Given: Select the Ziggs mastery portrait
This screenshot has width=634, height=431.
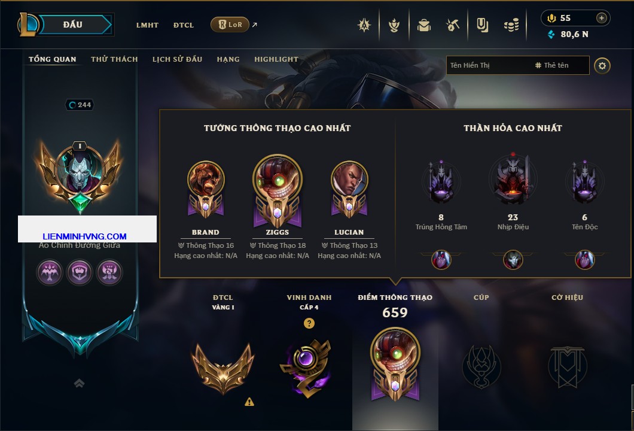Looking at the screenshot, I should (278, 192).
